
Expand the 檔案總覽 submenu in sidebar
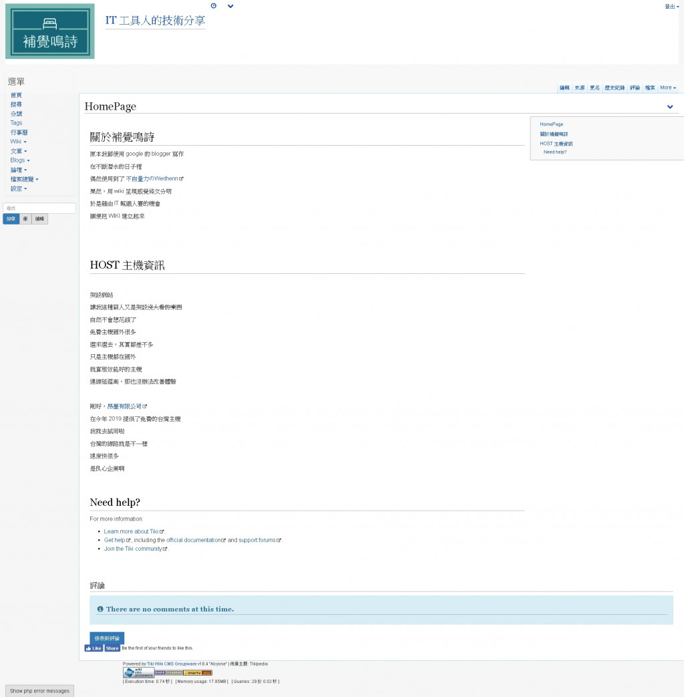(x=25, y=179)
